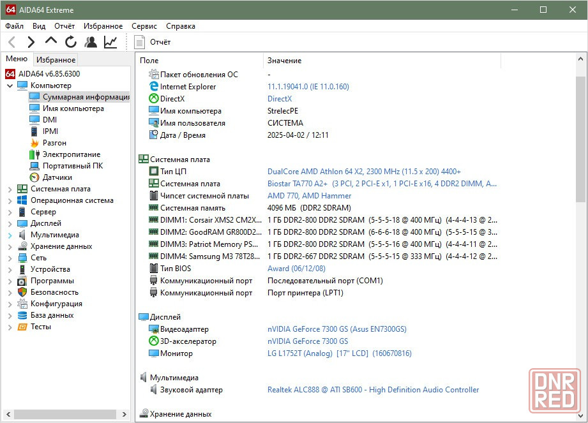Click the Портативный ПК laptop icon
The width and height of the screenshot is (588, 423).
[34, 166]
